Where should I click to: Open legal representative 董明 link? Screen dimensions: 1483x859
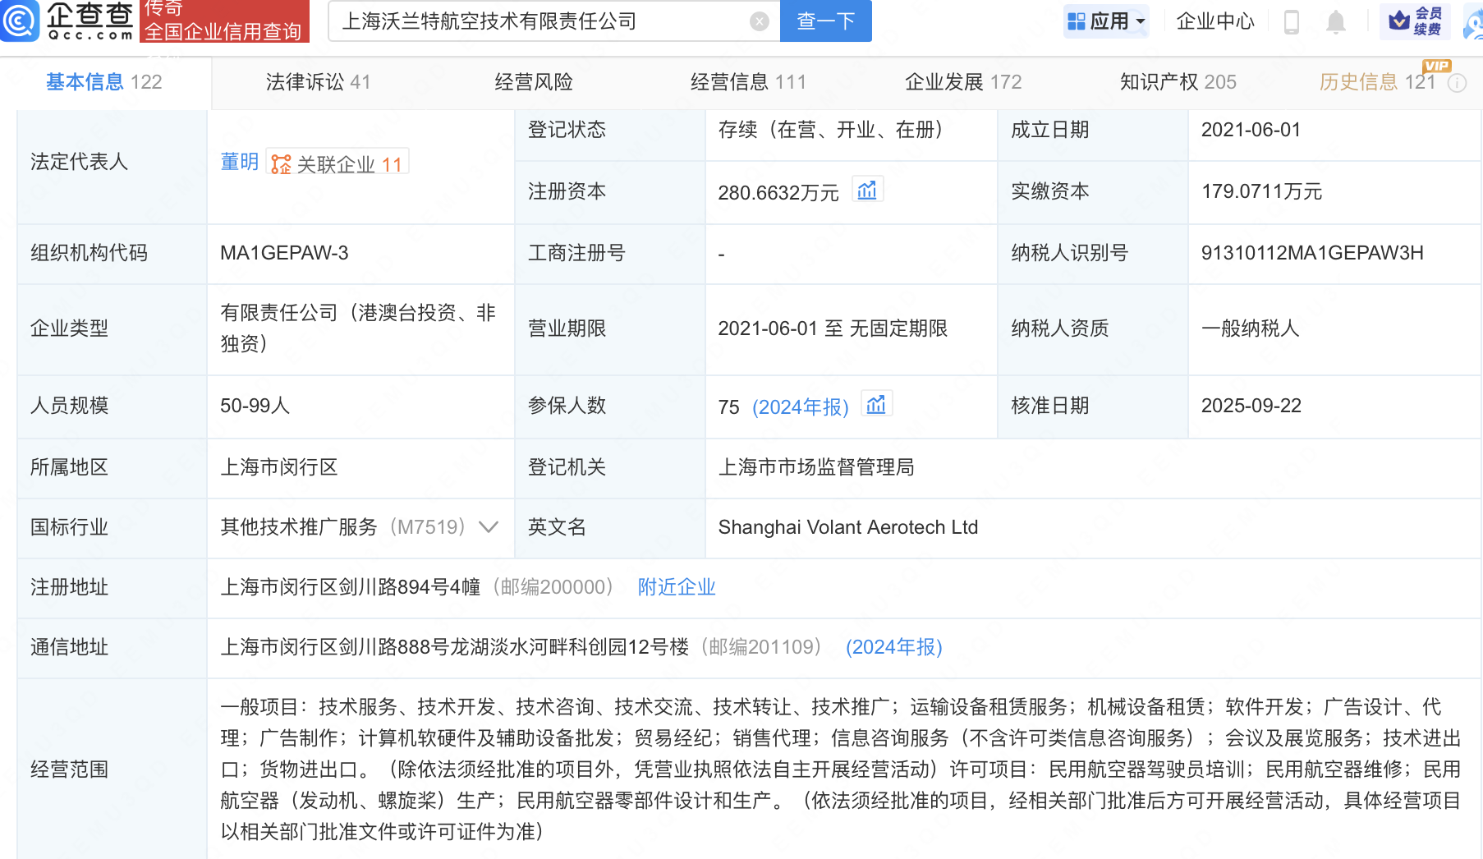tap(239, 163)
